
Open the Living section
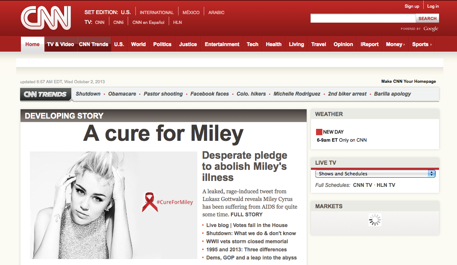pyautogui.click(x=296, y=44)
